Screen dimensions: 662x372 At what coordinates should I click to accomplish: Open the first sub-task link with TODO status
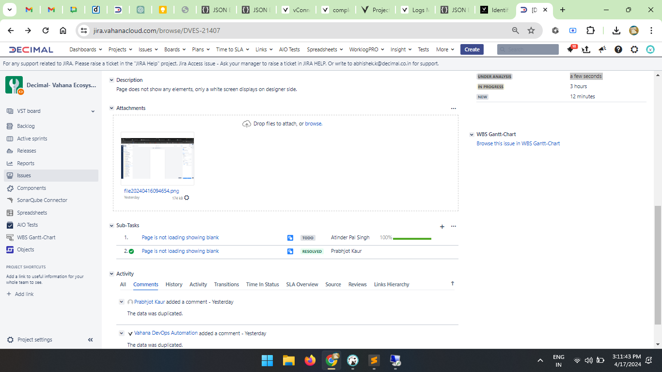180,238
